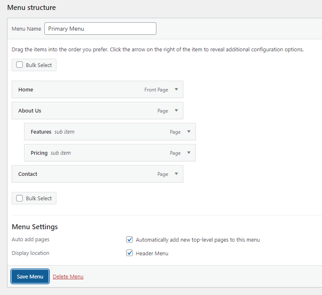Click the Front Page label on Home
Viewport: 322px width, 295px height.
coord(156,90)
